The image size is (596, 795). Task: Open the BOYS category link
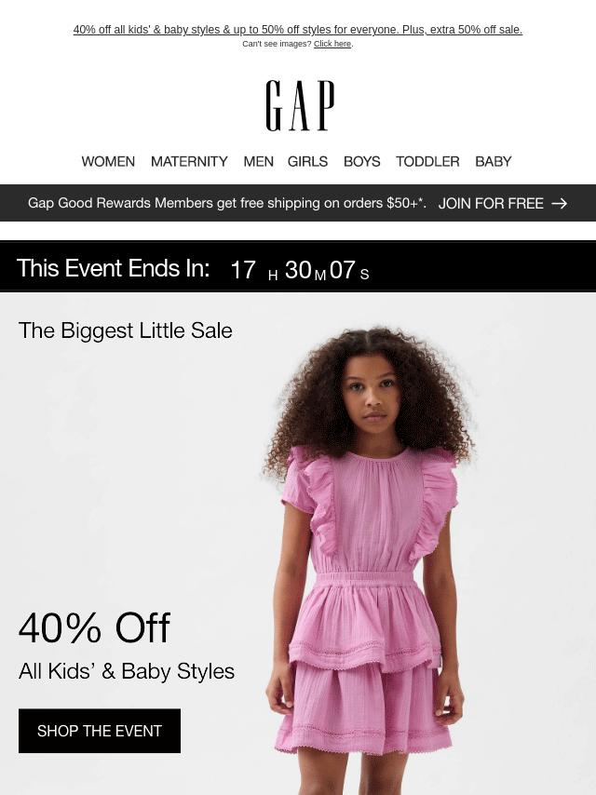click(361, 161)
